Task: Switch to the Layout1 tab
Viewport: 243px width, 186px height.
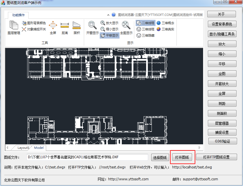Action: click(x=23, y=148)
